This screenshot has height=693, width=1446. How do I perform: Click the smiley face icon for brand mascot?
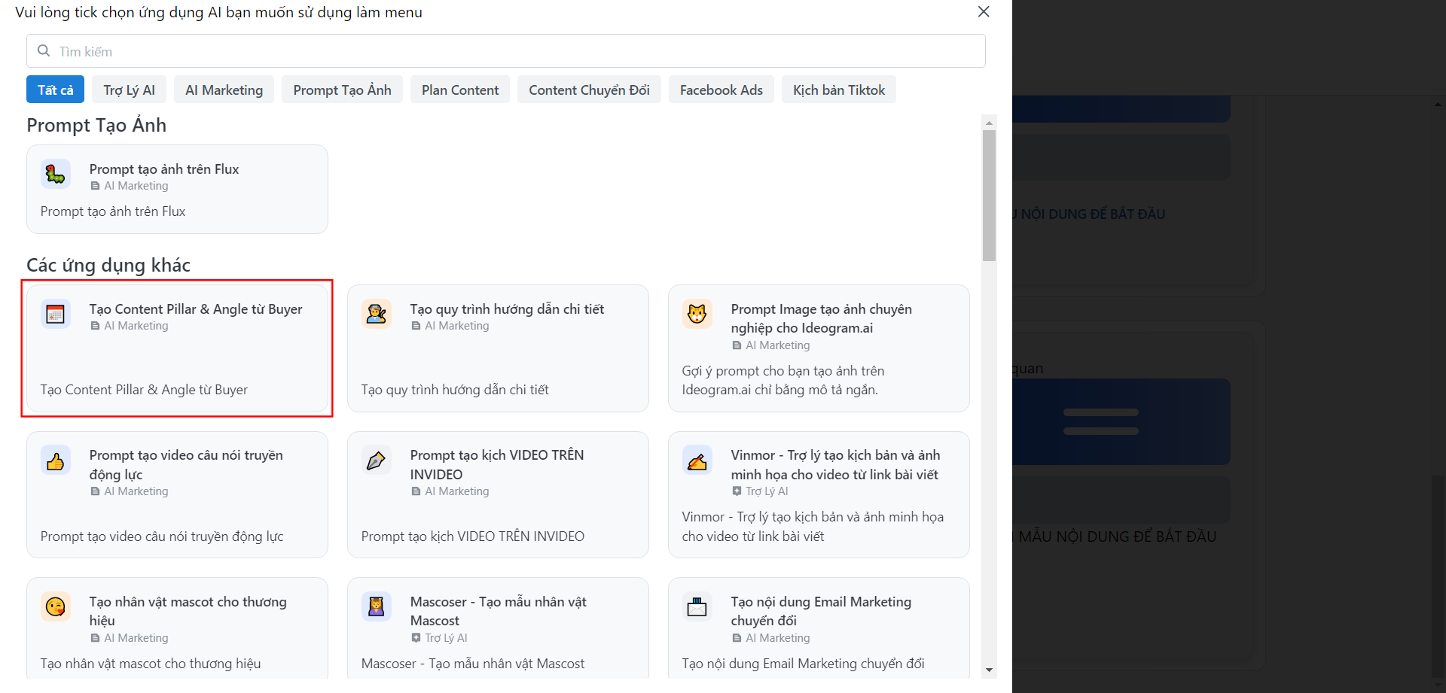(x=56, y=606)
